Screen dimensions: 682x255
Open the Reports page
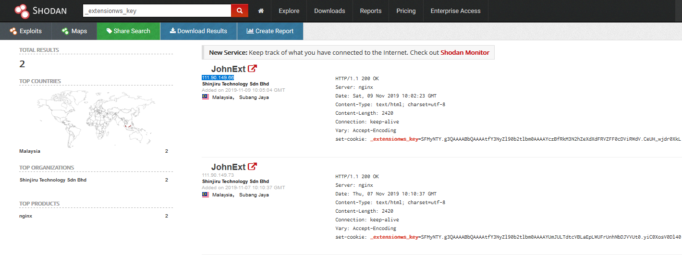pyautogui.click(x=371, y=11)
